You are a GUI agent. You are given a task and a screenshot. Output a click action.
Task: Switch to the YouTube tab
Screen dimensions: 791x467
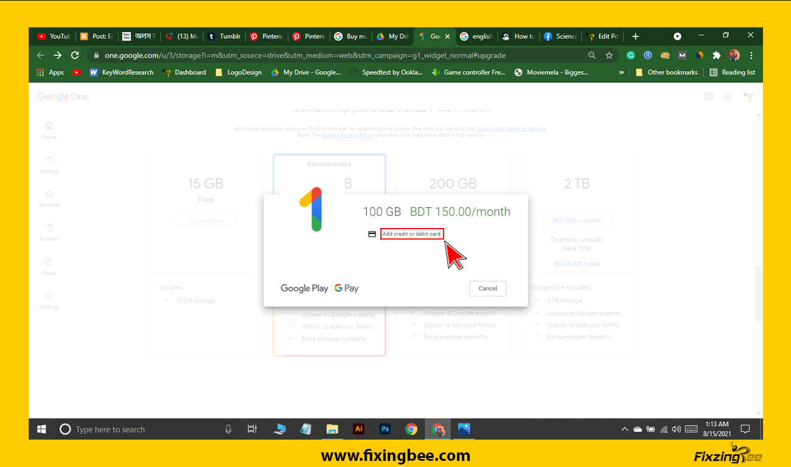pos(54,36)
